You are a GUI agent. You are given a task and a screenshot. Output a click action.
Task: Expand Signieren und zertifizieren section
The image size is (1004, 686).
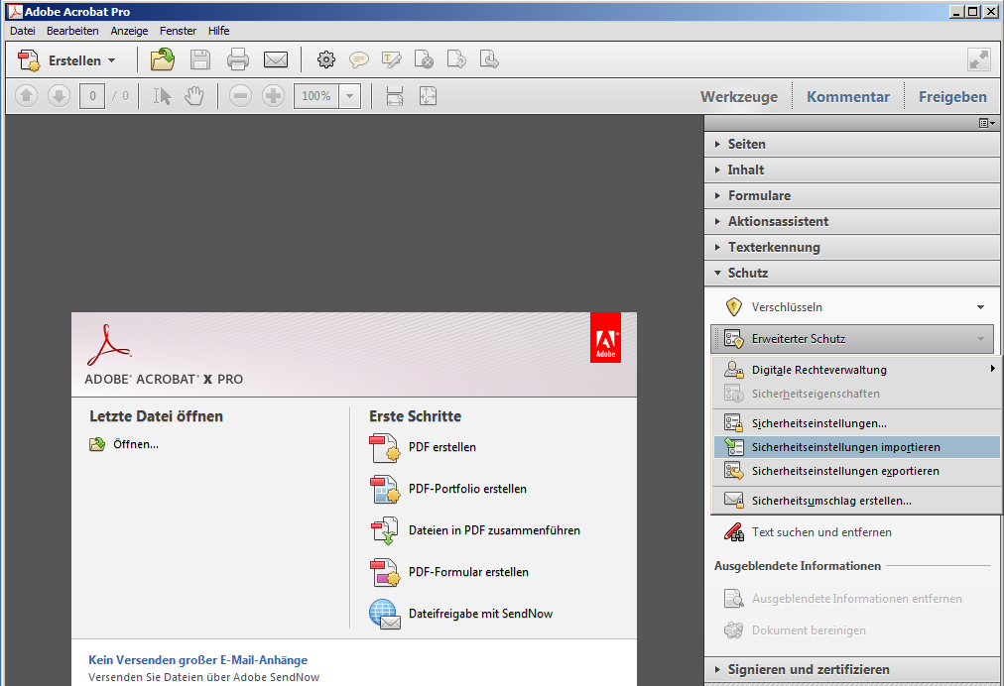point(808,669)
